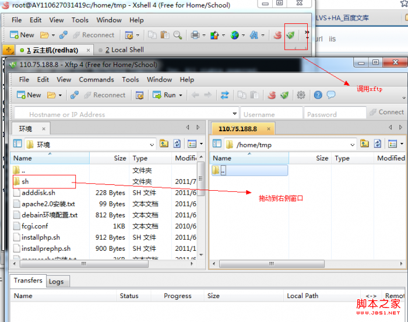Toggle the local pane folder tree view

[x=17, y=143]
